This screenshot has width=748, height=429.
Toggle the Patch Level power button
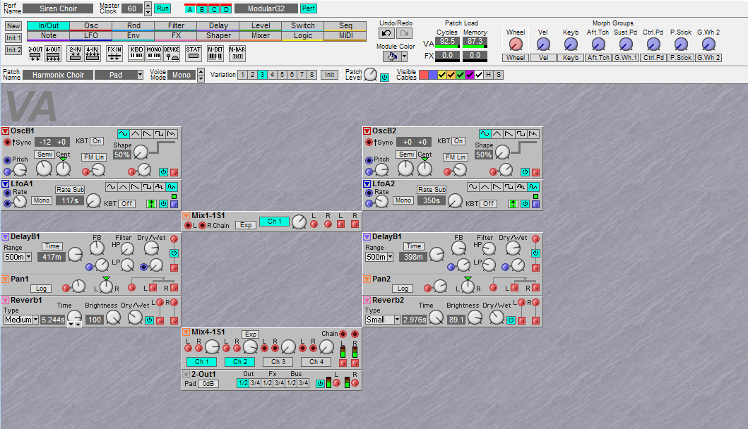pos(385,77)
